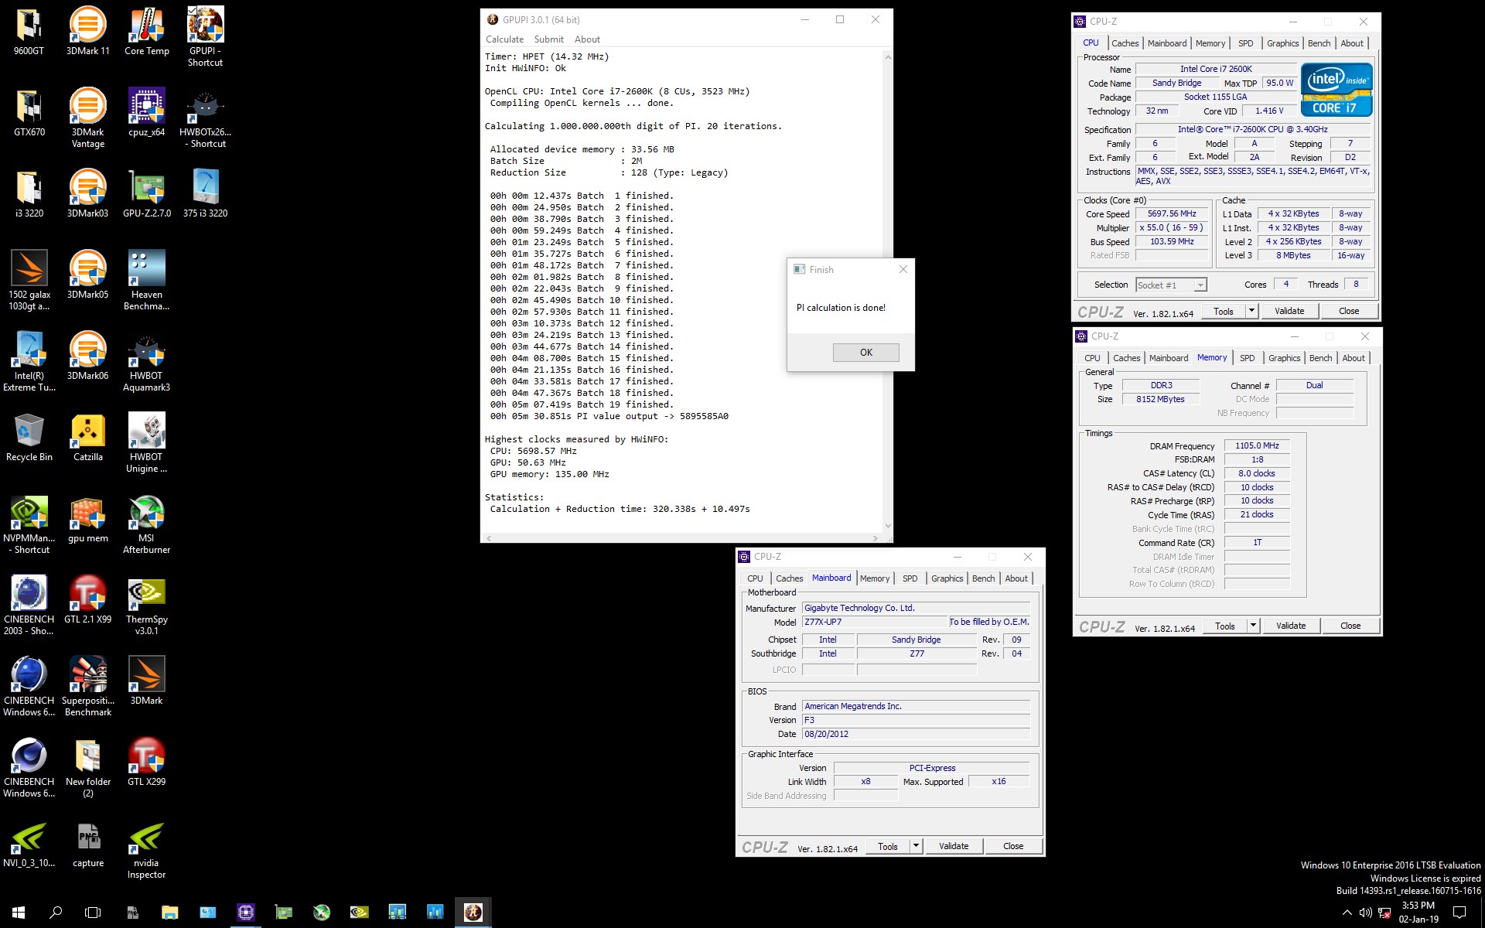This screenshot has width=1485, height=928.
Task: Open Action Center notifications icon
Action: pyautogui.click(x=1459, y=913)
